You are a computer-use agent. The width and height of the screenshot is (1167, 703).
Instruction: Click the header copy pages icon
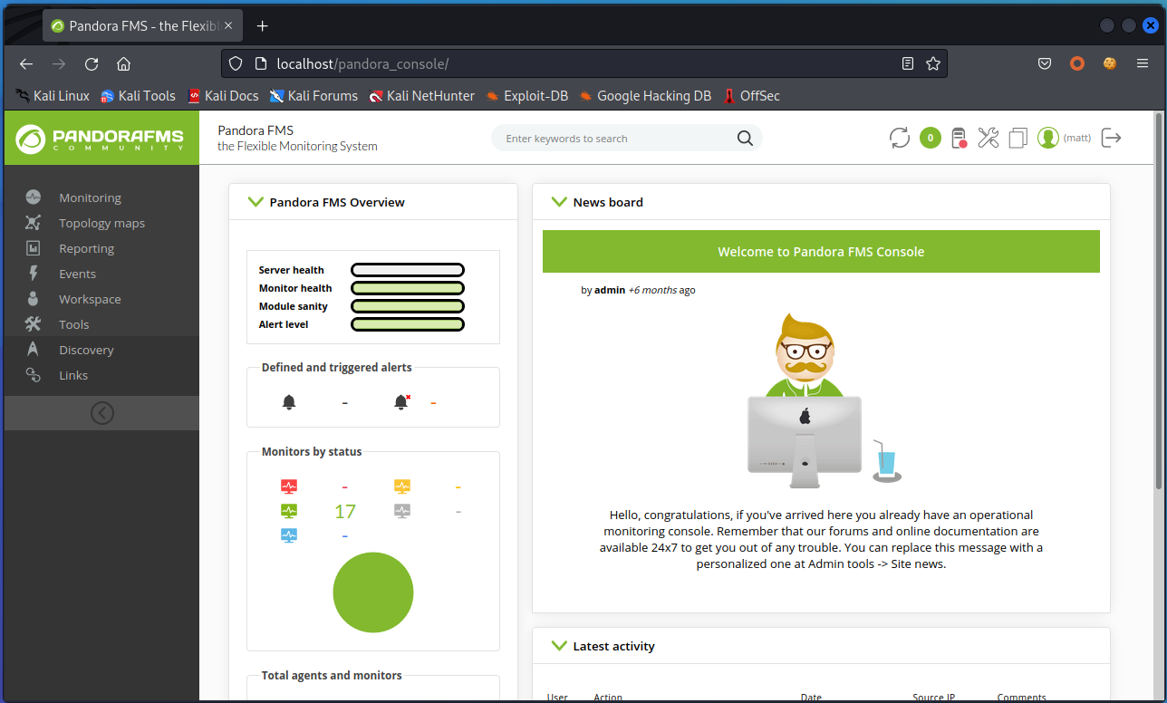coord(1018,138)
